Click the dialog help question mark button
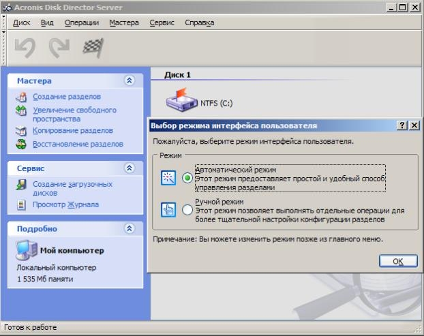 pyautogui.click(x=402, y=125)
